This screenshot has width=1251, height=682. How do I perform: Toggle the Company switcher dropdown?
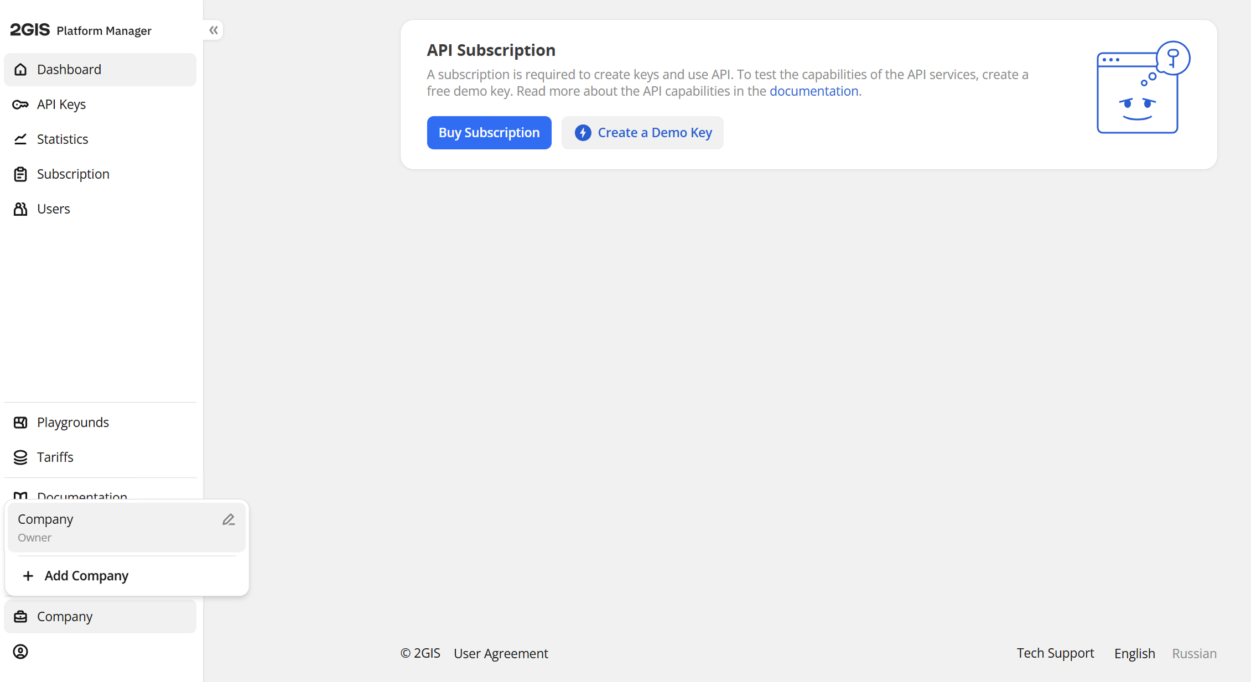point(100,617)
